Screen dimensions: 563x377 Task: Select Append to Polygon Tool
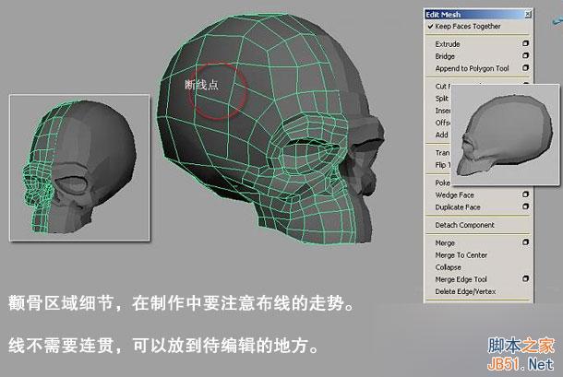pos(472,68)
